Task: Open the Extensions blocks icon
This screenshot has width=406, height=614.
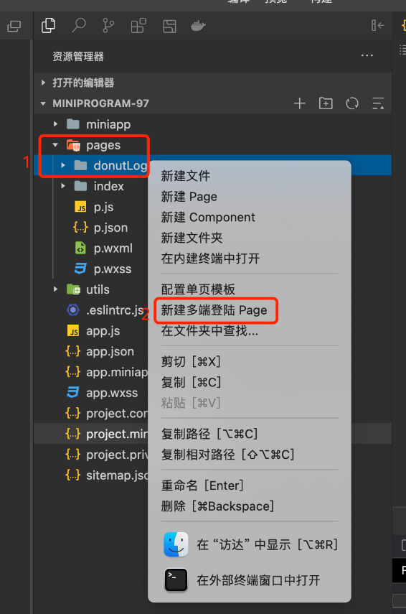Action: coord(138,26)
